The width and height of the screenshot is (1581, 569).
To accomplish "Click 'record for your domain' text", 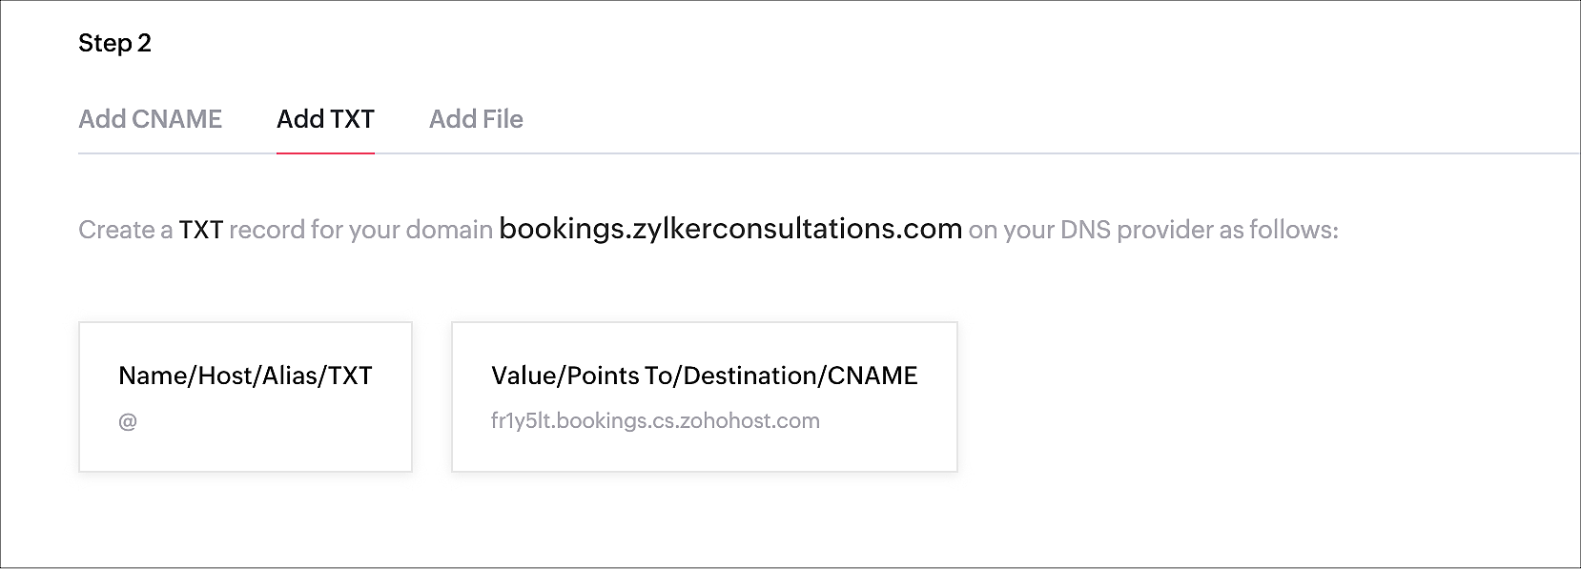I will tap(360, 230).
